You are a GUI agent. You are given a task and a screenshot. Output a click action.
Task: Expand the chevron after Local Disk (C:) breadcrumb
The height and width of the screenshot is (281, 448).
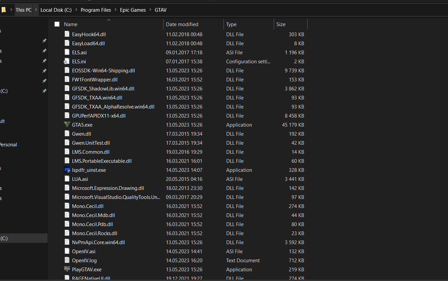[x=76, y=10]
